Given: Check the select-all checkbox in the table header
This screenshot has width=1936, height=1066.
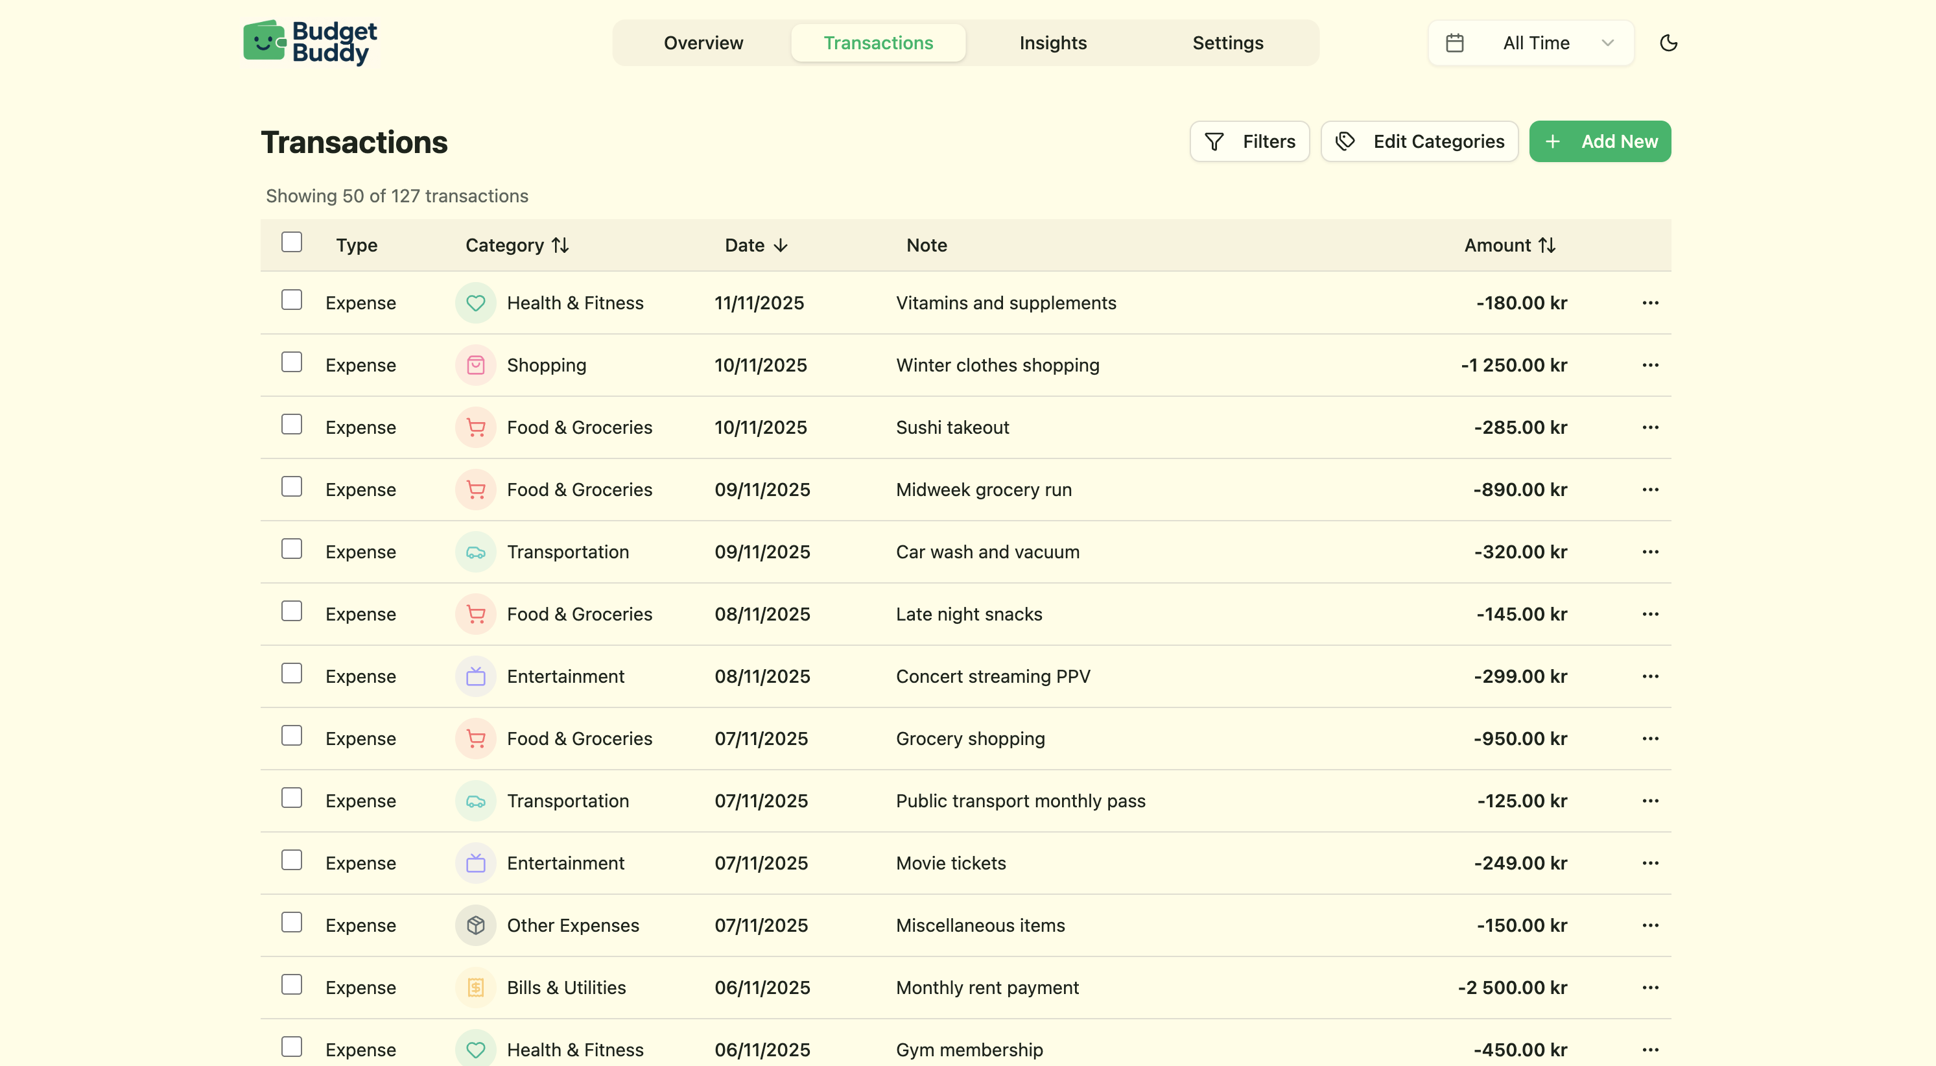Looking at the screenshot, I should [292, 241].
